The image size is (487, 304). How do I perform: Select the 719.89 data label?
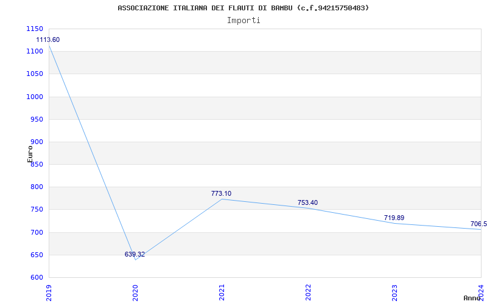394,218
